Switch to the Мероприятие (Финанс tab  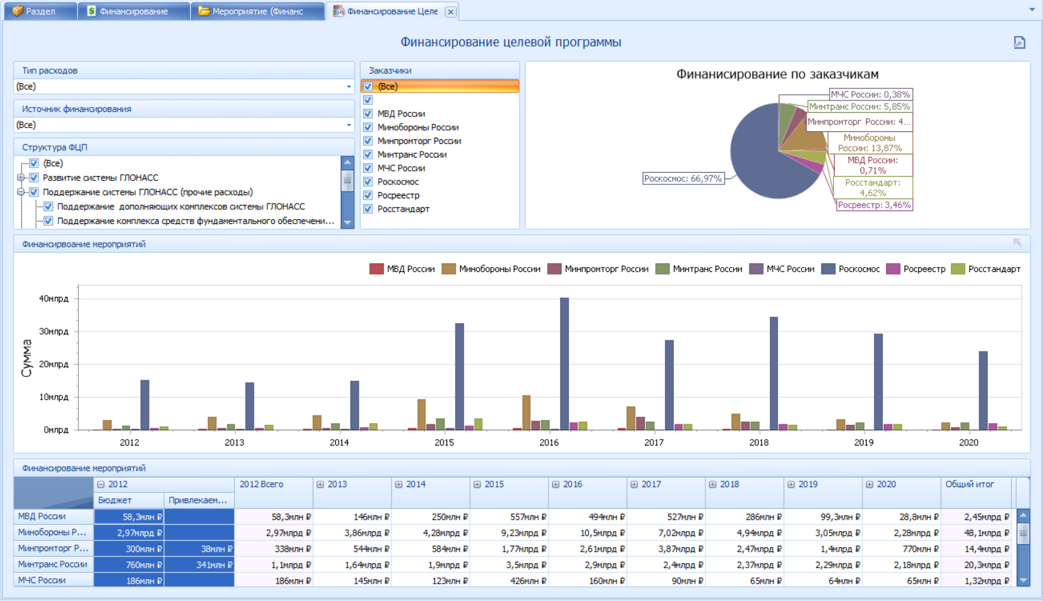pos(258,11)
